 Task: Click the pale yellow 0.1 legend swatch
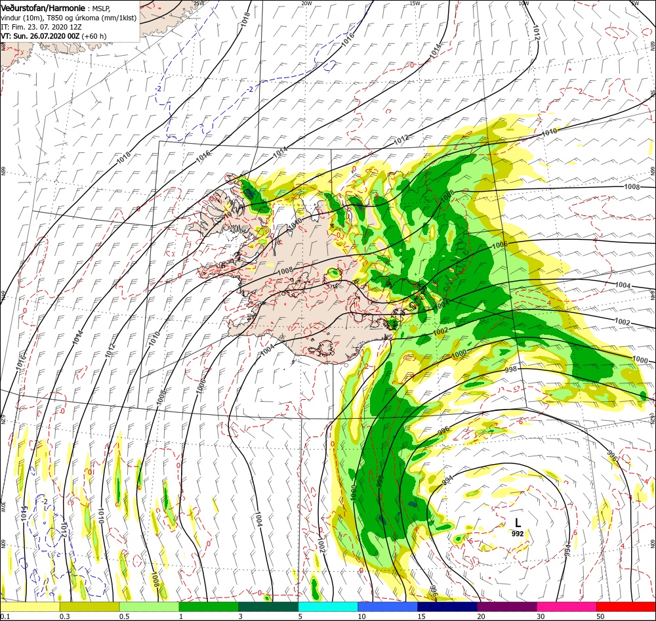30,607
